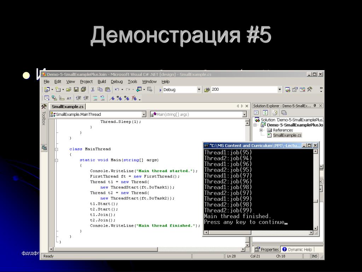Save SmallExample.cs with the floppy disk icon
The width and height of the screenshot is (362, 272).
(x=76, y=90)
